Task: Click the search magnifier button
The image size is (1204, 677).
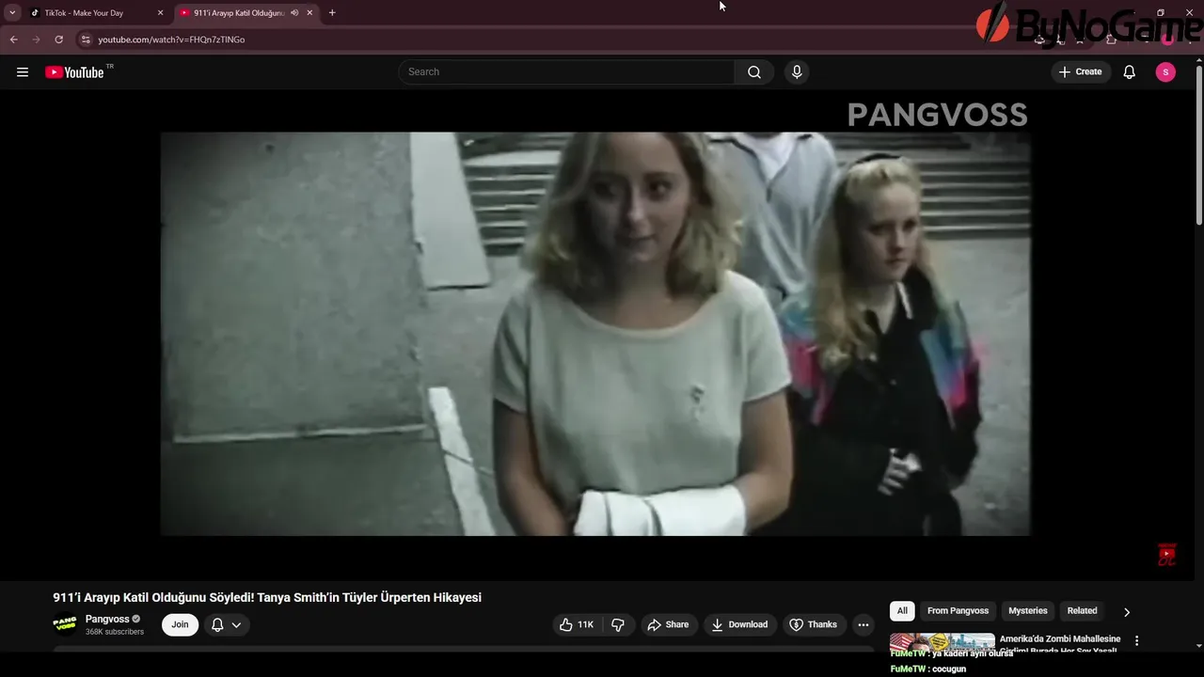Action: point(754,72)
